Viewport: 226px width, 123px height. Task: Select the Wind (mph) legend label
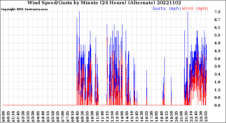[x=195, y=9]
